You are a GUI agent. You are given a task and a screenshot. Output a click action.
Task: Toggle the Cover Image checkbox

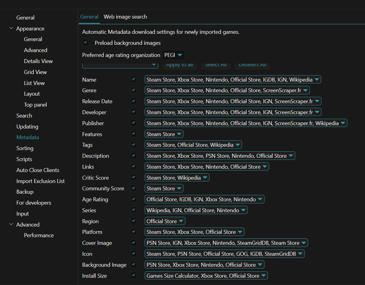click(134, 242)
